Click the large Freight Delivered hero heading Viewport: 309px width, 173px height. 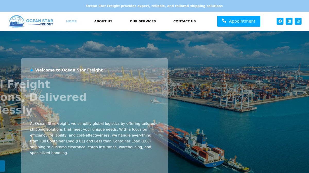tap(43, 97)
